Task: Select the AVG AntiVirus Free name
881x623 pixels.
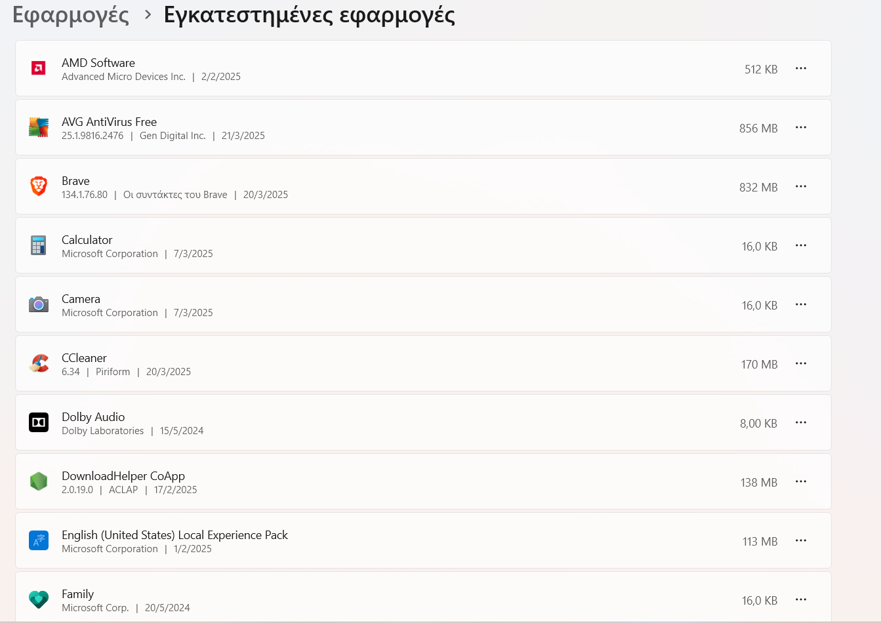Action: click(x=109, y=122)
